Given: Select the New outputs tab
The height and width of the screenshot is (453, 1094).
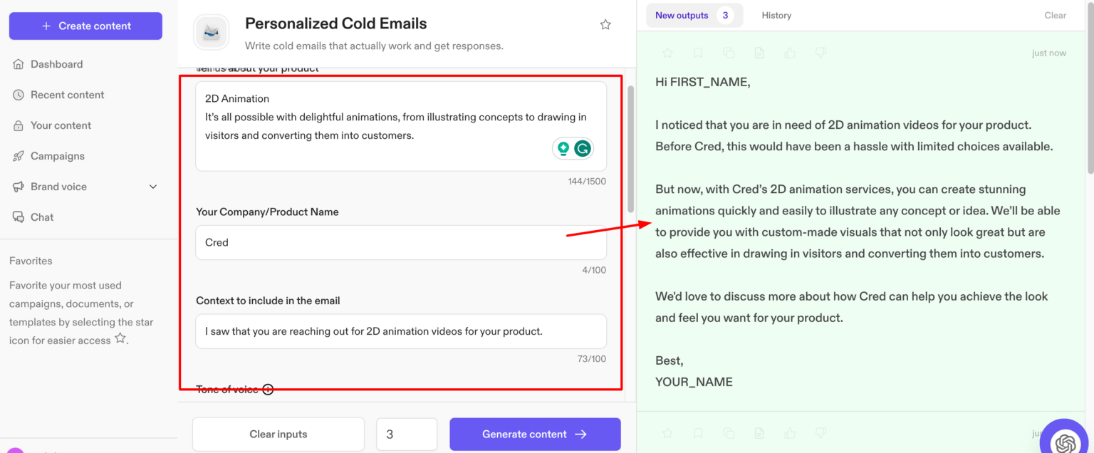Looking at the screenshot, I should click(682, 15).
